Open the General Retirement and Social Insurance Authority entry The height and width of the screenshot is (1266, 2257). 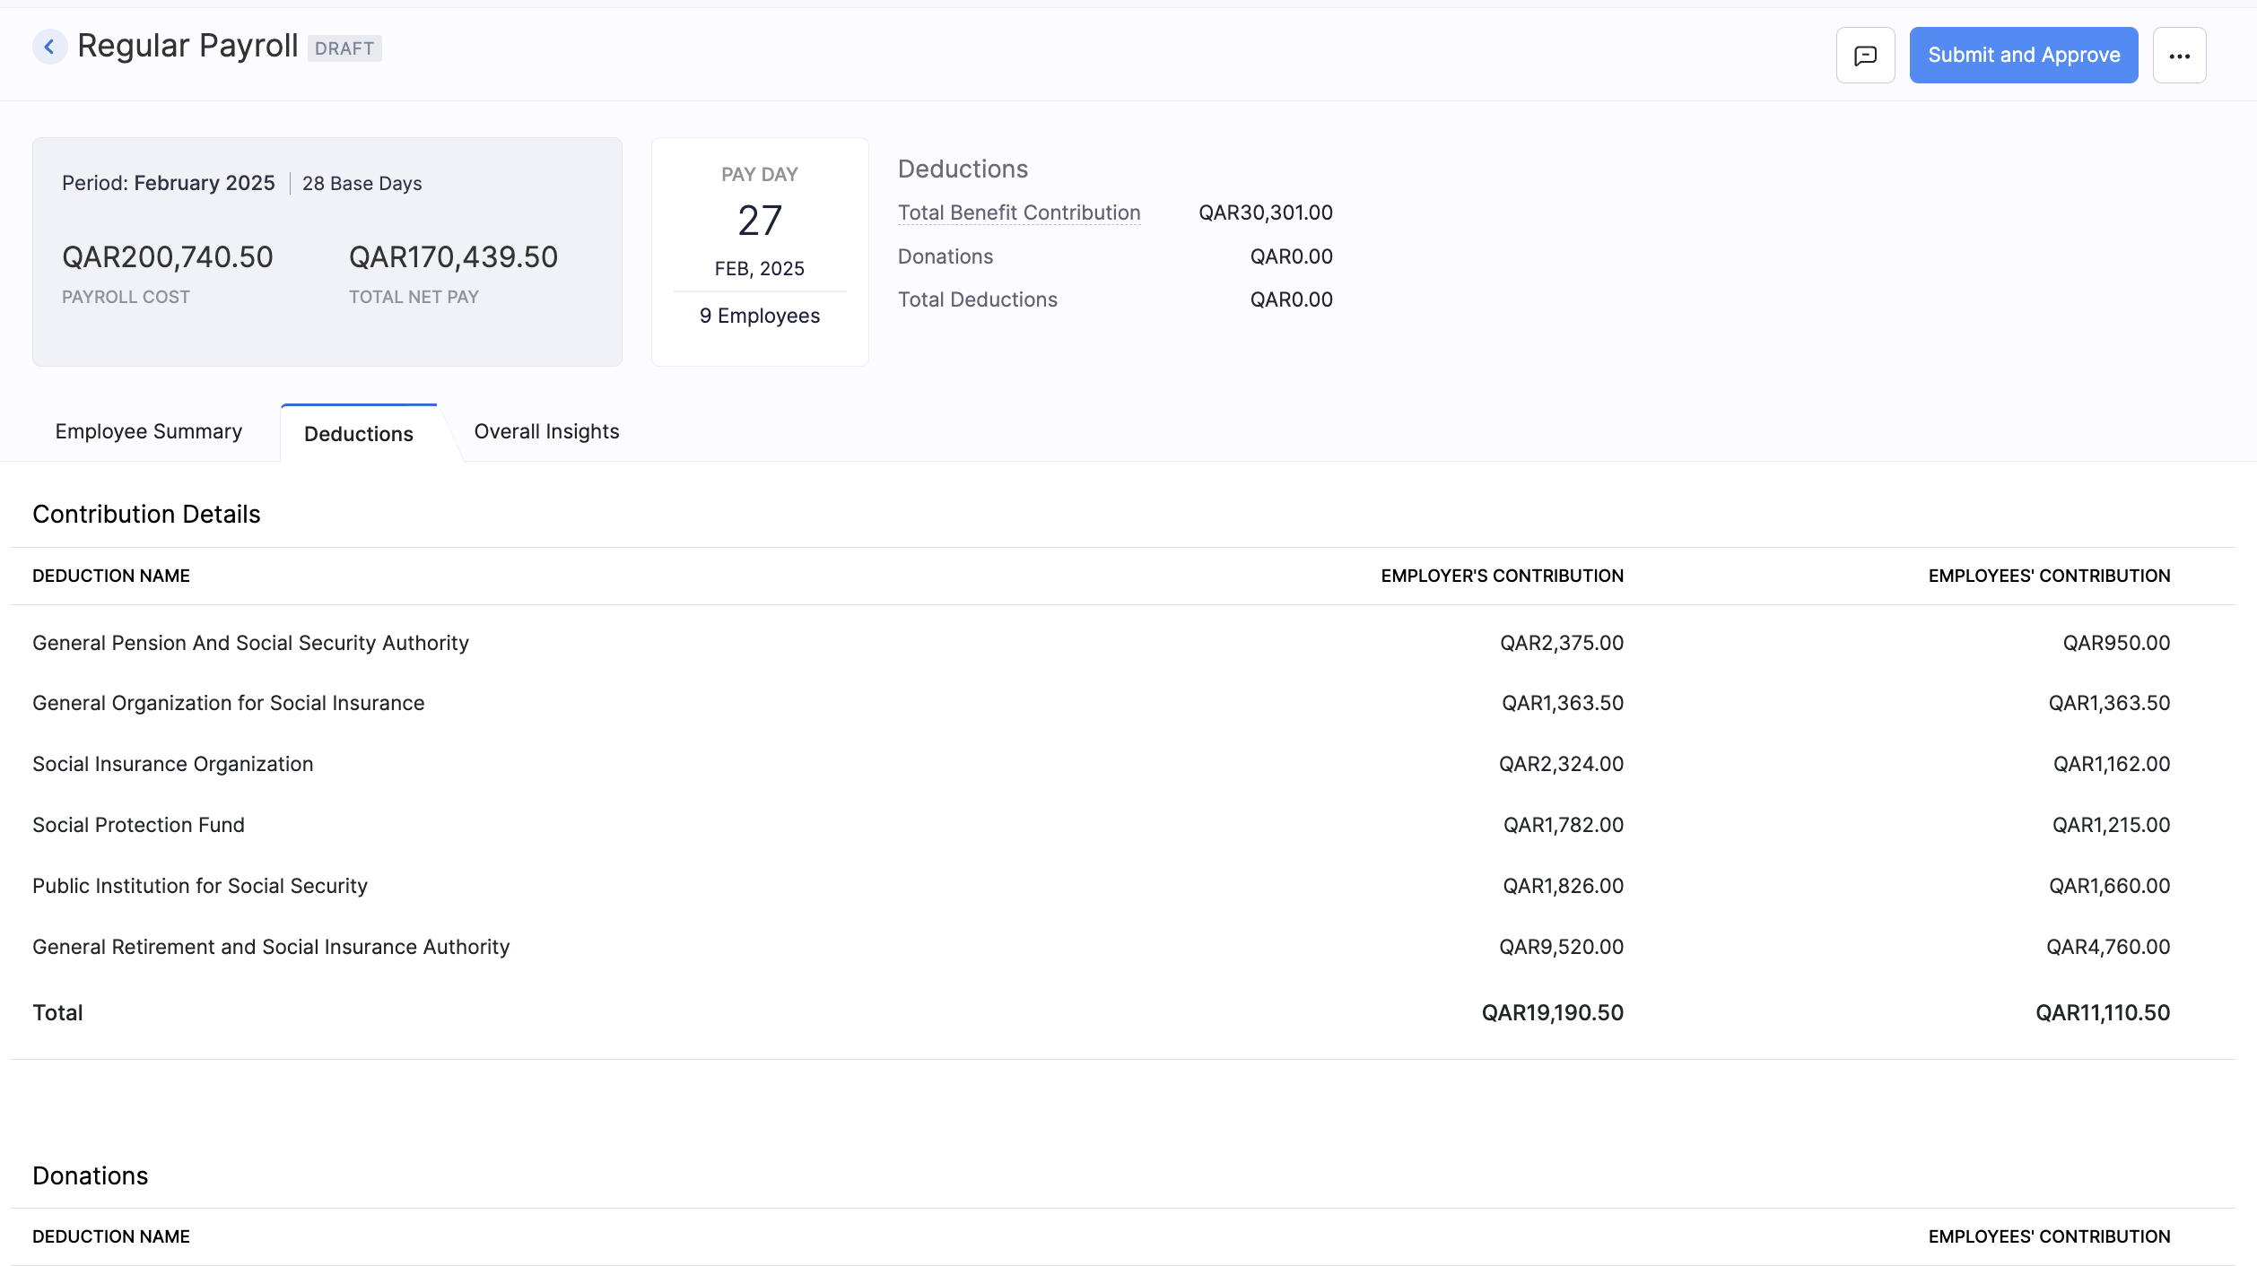click(x=271, y=946)
